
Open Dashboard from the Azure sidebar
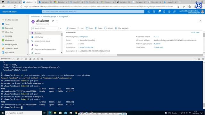[7, 28]
